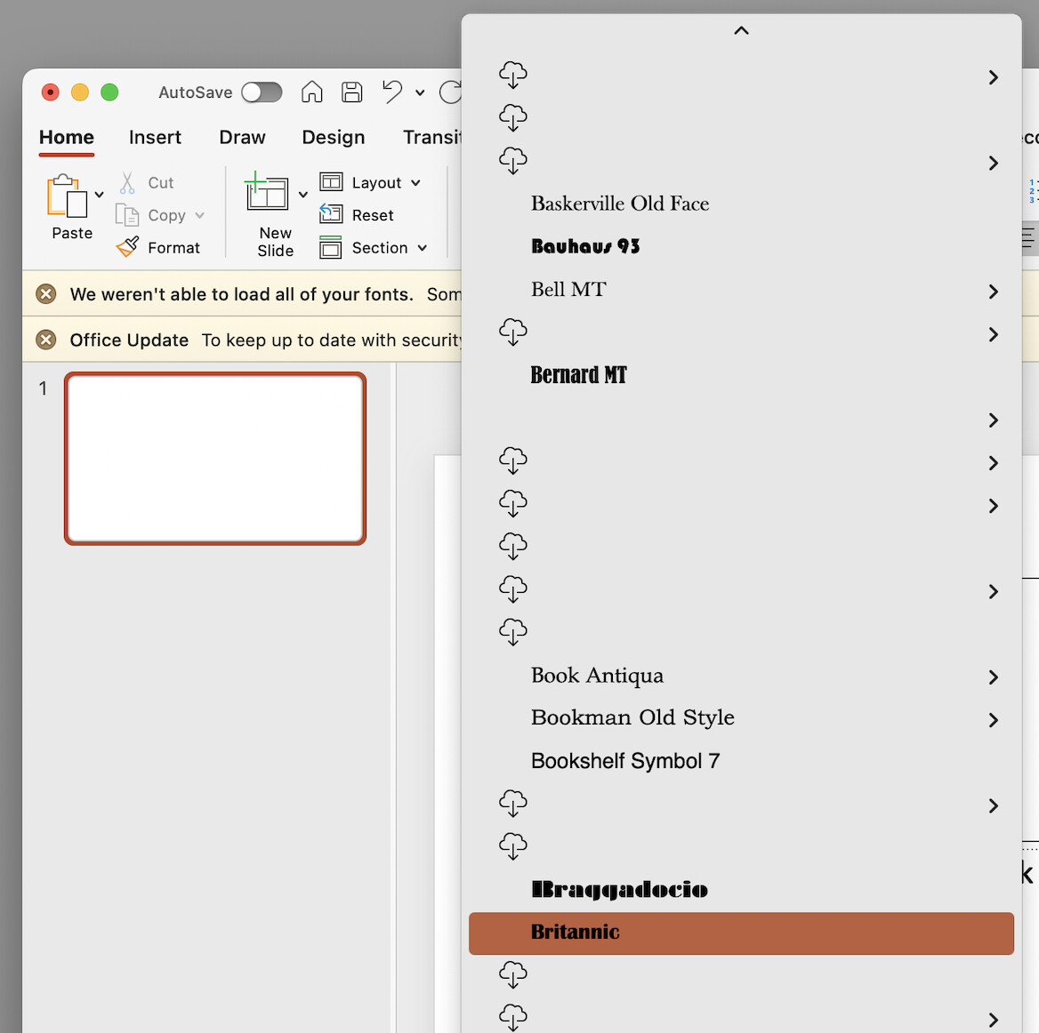Click the Reset slide icon

(x=331, y=215)
